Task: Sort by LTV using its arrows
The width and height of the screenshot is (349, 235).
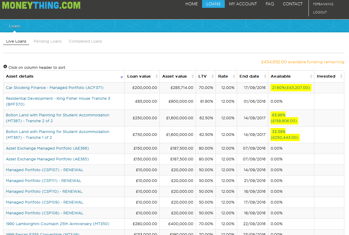Action: (x=213, y=76)
